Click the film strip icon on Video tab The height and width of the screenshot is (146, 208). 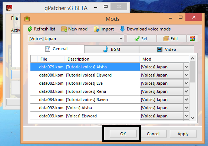pos(160,49)
